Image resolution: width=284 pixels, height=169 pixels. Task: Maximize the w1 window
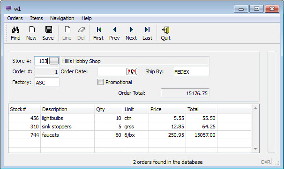click(x=256, y=9)
